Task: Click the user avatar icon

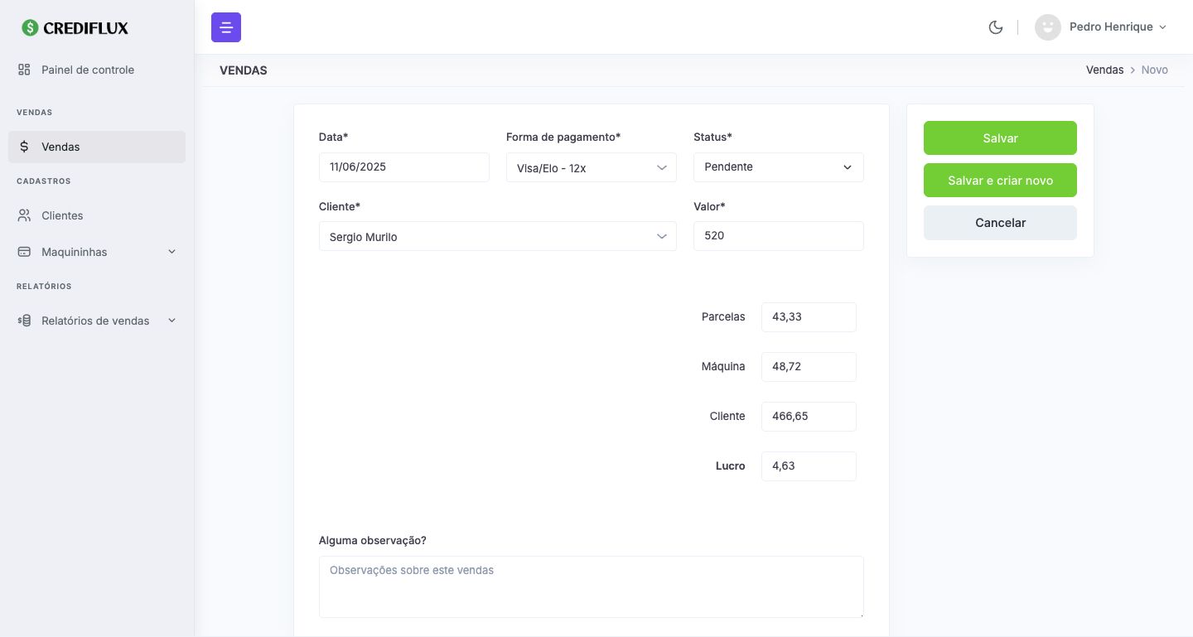Action: tap(1048, 27)
